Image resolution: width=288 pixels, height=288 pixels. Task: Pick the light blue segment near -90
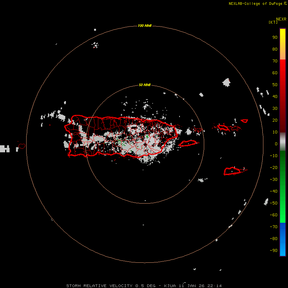(283, 250)
